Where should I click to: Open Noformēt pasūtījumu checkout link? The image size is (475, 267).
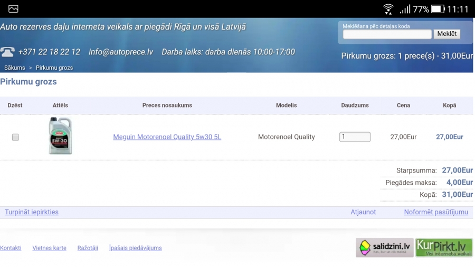[x=436, y=212]
